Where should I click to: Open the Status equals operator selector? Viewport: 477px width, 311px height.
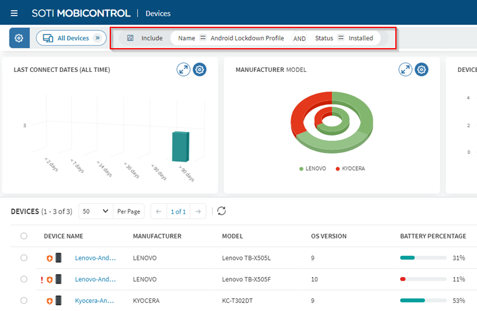pyautogui.click(x=341, y=38)
